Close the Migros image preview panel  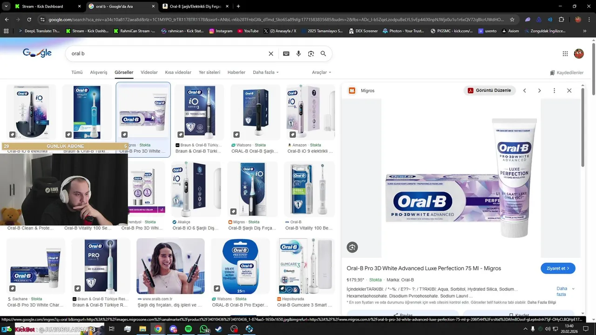tap(569, 90)
